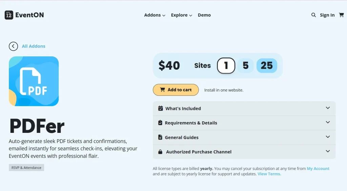Screen dimensions: 347x191
Task: Click the RSVP & Attendance tag
Action: click(26, 168)
